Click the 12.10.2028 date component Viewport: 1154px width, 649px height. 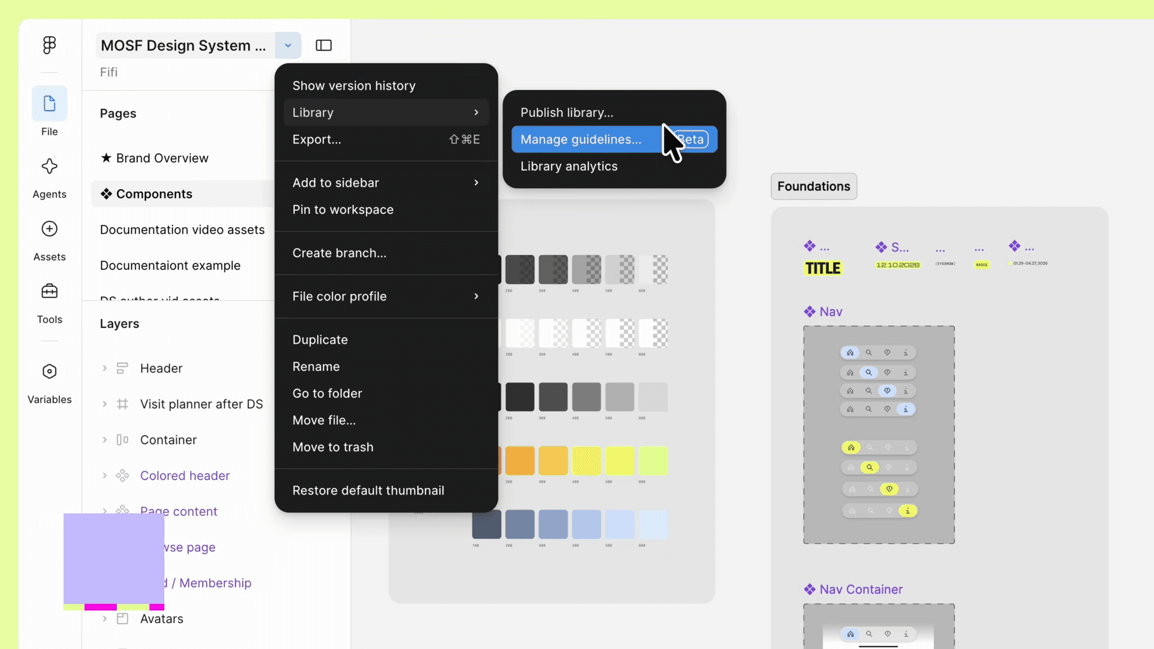[x=897, y=265]
